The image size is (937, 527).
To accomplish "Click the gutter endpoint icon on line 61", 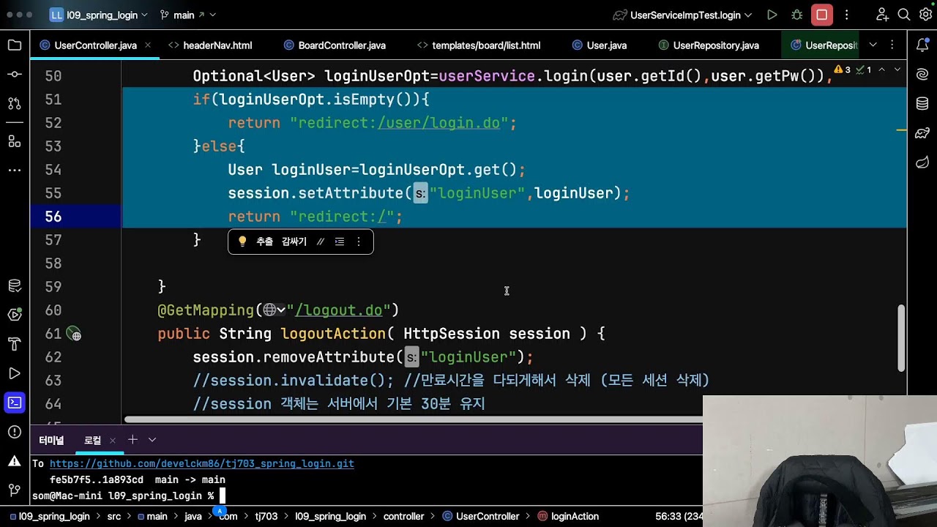I will pyautogui.click(x=74, y=334).
